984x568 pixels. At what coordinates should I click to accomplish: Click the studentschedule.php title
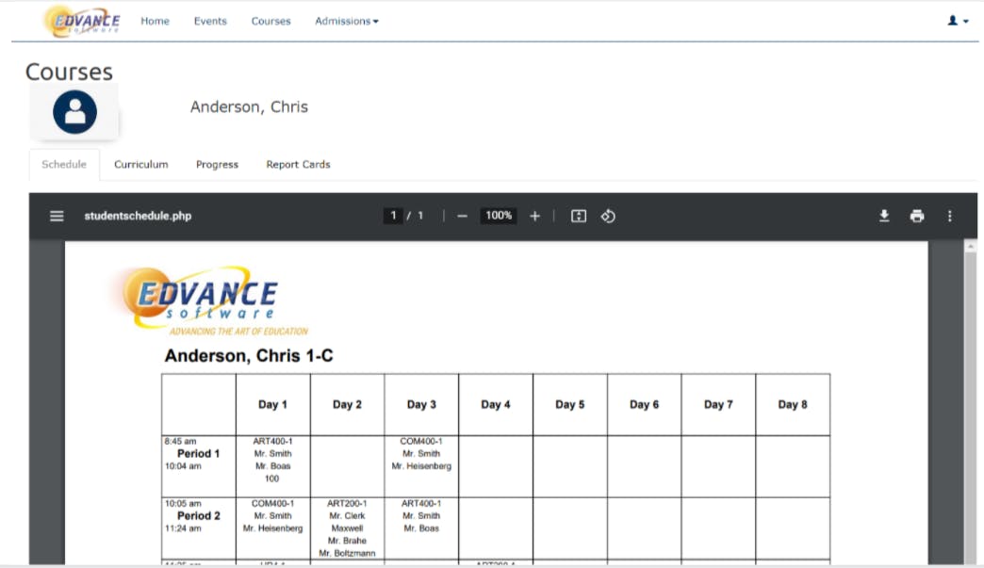(x=138, y=216)
